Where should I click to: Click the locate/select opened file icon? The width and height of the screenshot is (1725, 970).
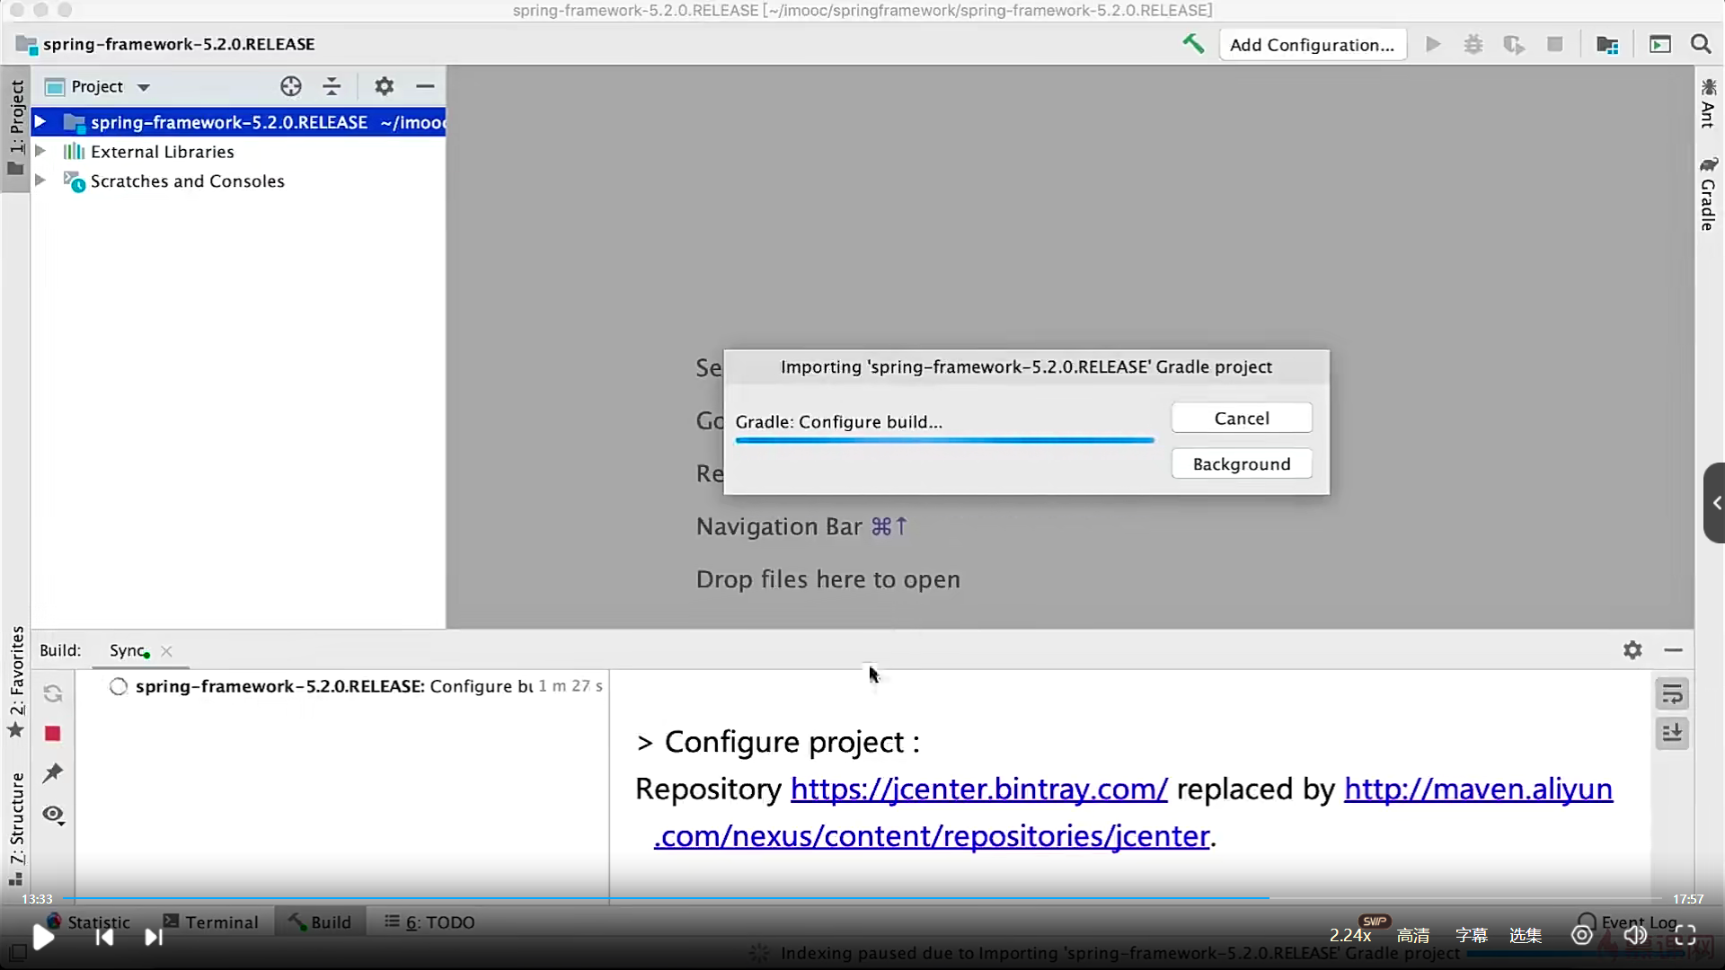tap(290, 86)
